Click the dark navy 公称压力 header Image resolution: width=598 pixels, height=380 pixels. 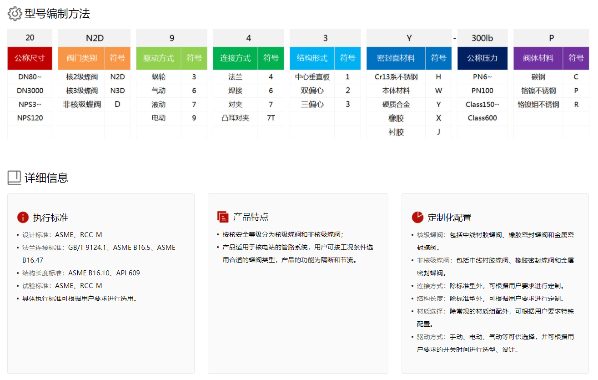[482, 58]
